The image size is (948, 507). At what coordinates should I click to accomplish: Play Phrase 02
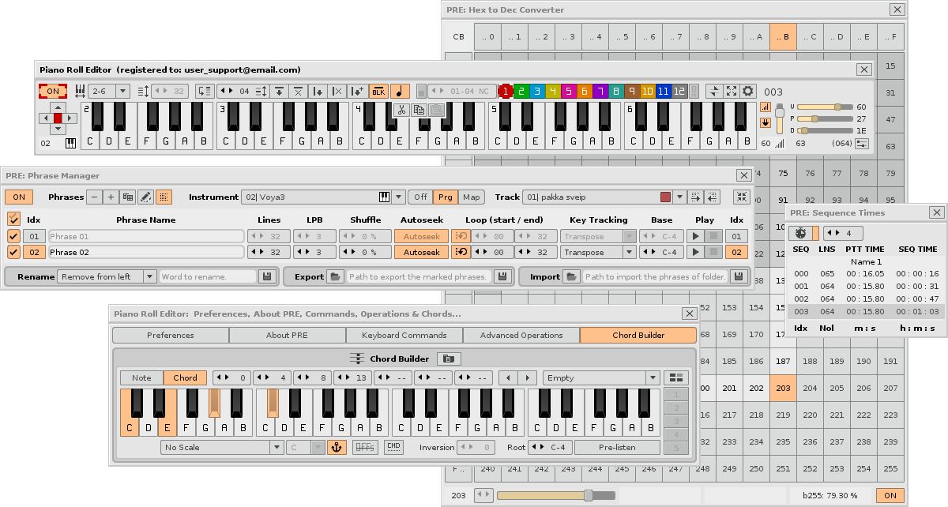click(696, 253)
